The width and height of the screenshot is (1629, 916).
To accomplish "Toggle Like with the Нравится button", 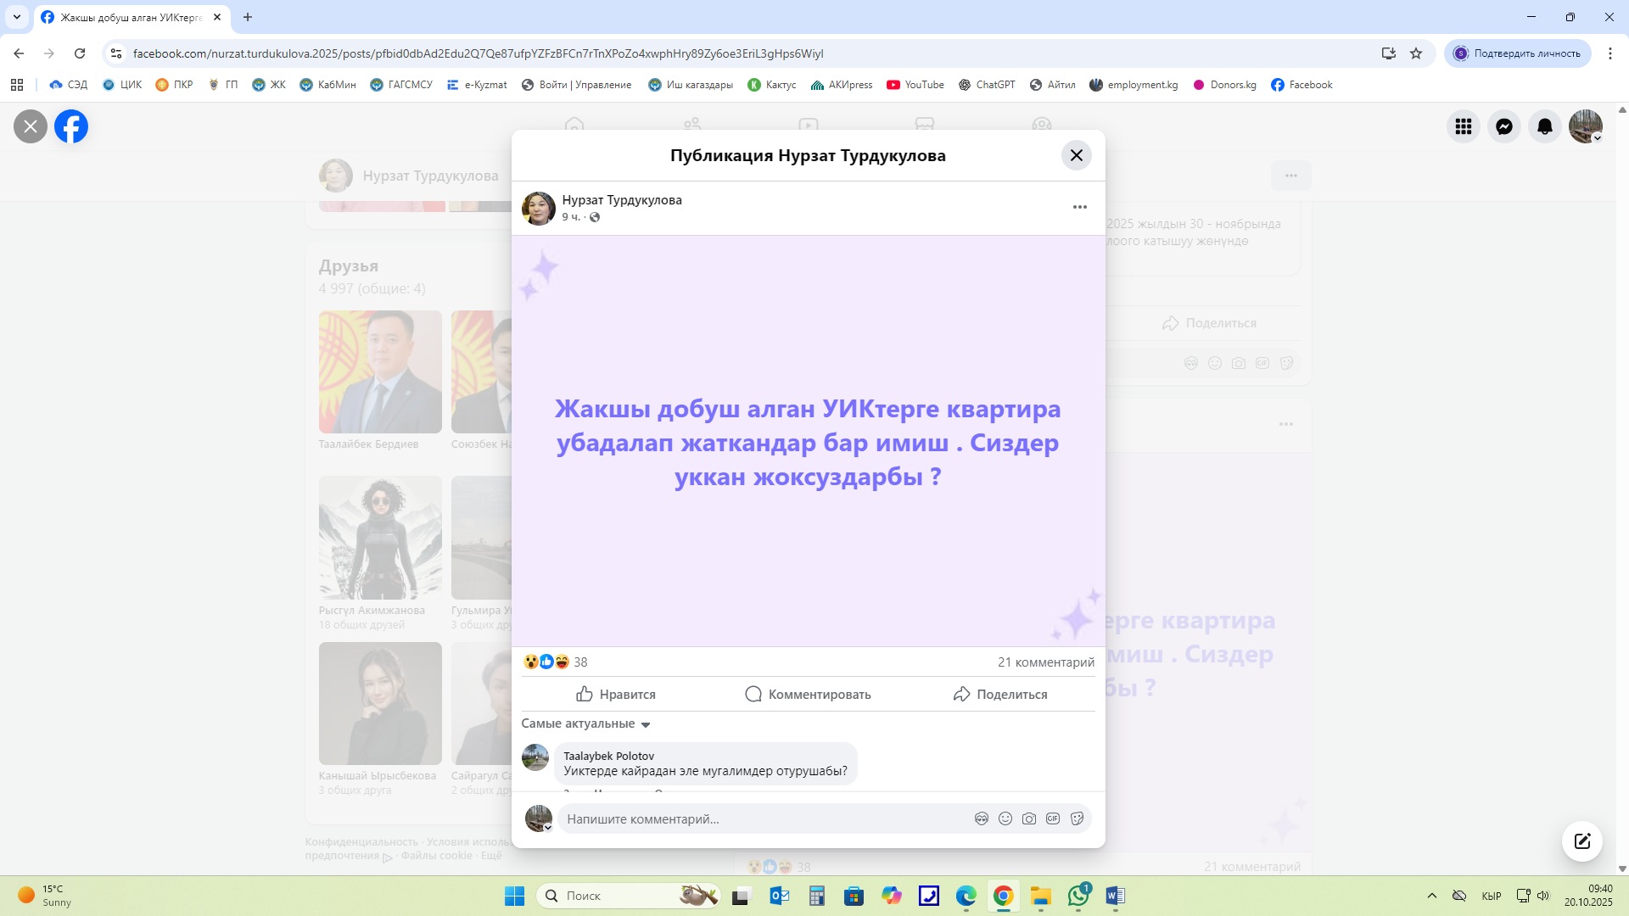I will tap(615, 694).
